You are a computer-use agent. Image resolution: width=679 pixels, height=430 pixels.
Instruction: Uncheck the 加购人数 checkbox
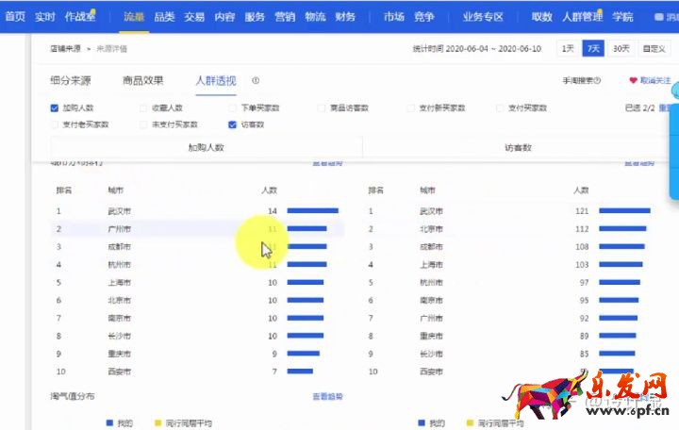tap(55, 108)
